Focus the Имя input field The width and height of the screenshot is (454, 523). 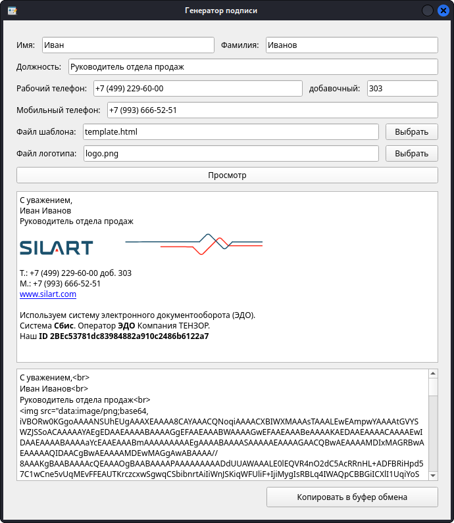pyautogui.click(x=128, y=45)
